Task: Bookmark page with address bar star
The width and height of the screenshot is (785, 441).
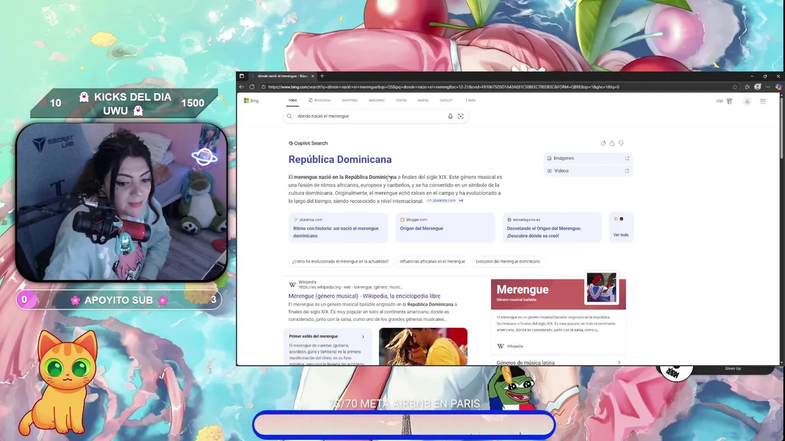Action: pos(735,87)
